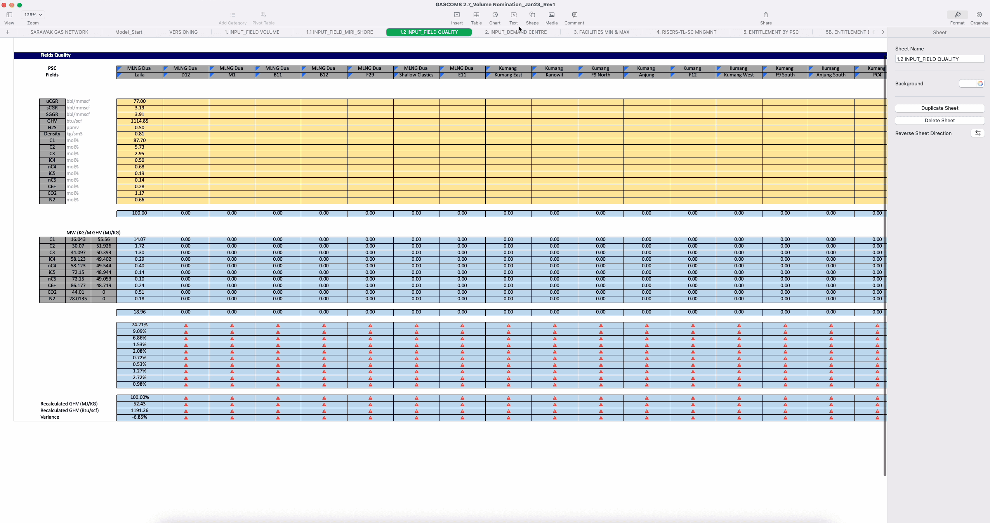
Task: Click the Share icon
Action: 766,15
